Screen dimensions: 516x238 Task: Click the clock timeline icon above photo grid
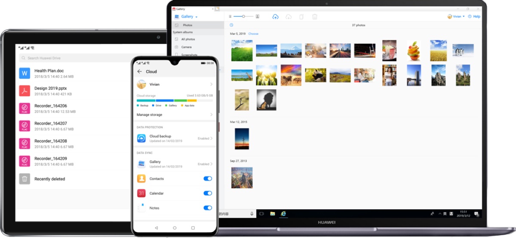[231, 25]
